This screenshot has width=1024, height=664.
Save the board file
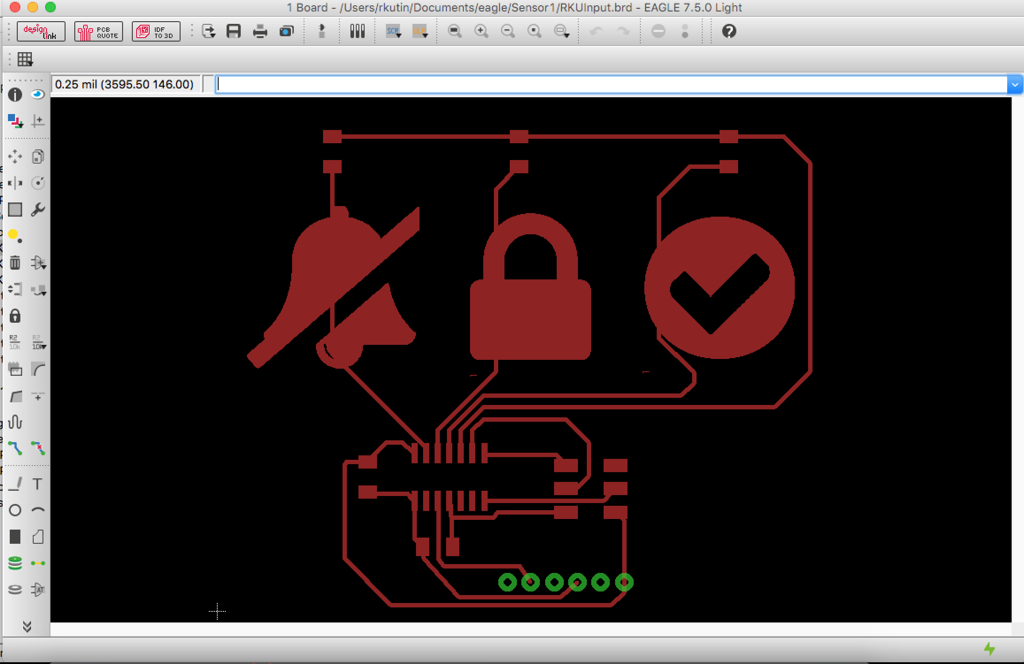(233, 31)
